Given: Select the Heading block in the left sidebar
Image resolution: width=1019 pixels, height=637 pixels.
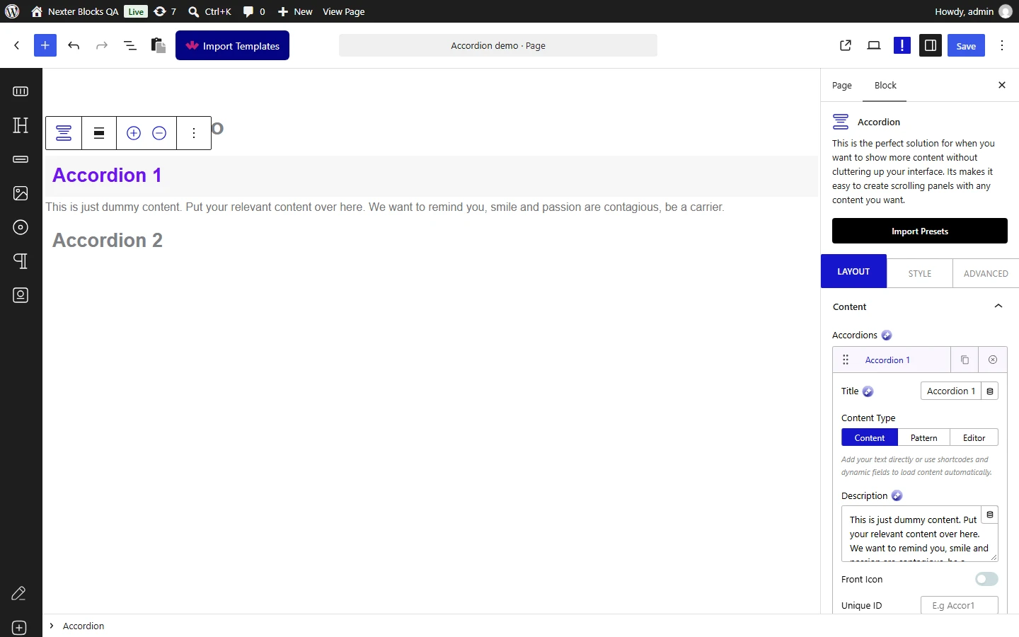Looking at the screenshot, I should [x=21, y=125].
